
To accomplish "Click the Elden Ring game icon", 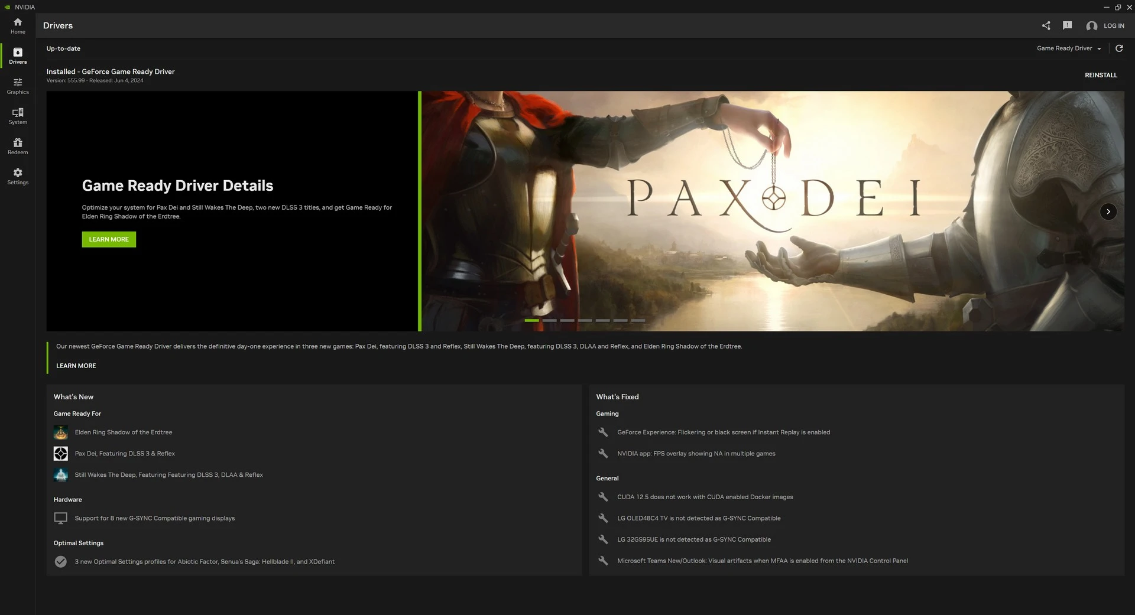I will coord(61,432).
